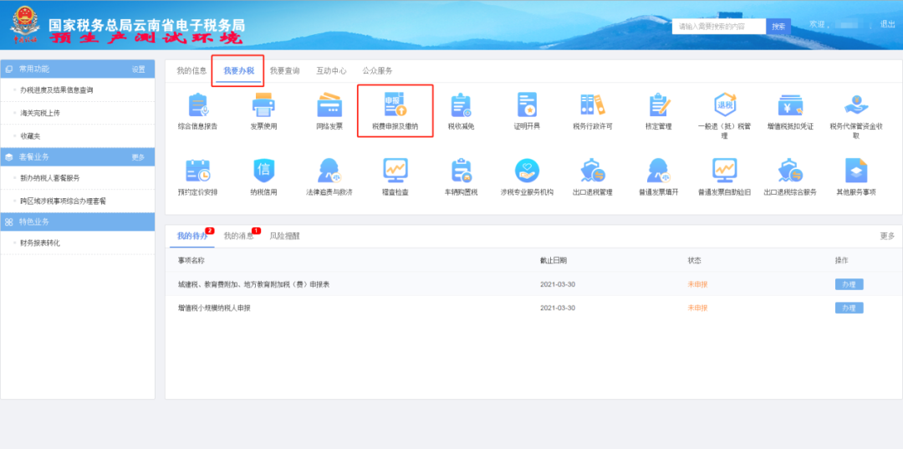This screenshot has width=903, height=449.
Task: Click 未申报 status of 城建税 row
Action: pos(697,284)
